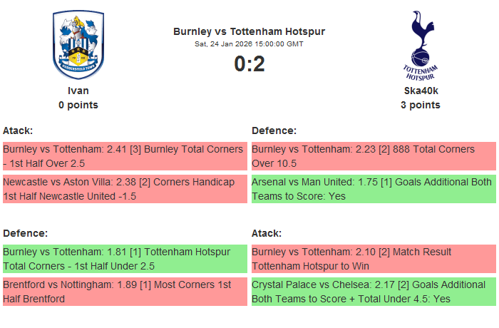Select the Burnley Total Corners 1st Half Over 2.5 bet
The height and width of the screenshot is (328, 499).
[x=125, y=156]
